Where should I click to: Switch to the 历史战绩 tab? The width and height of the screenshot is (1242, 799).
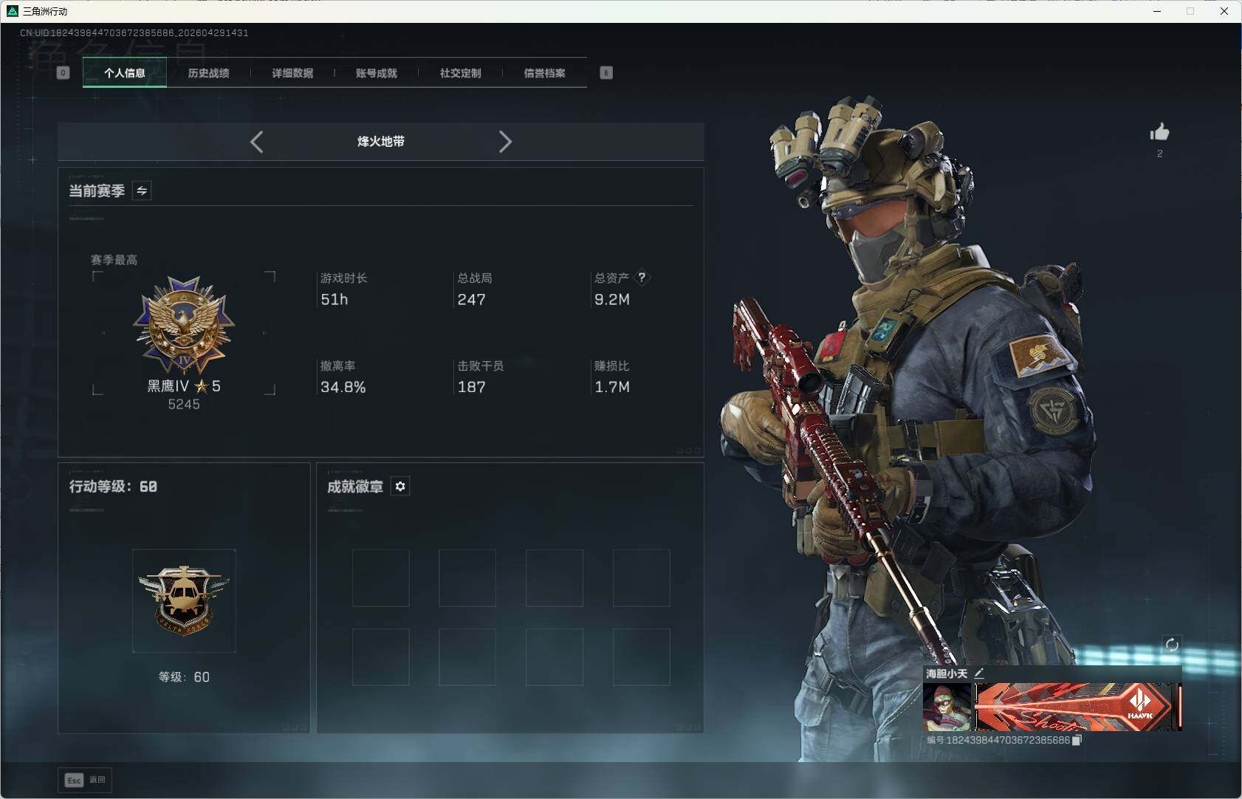tap(210, 73)
